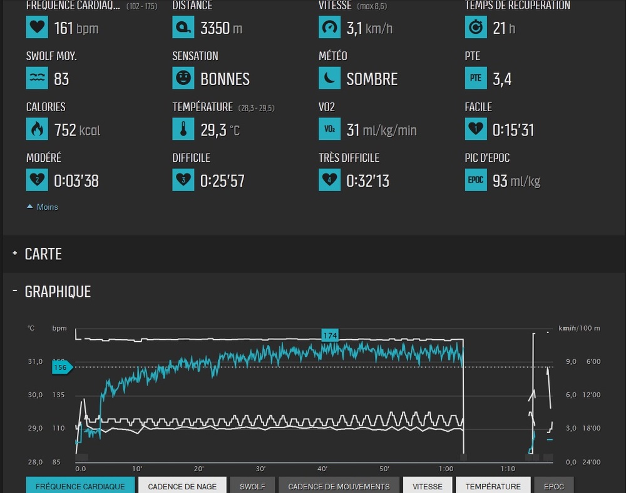Toggle the CADENCE DE NAGE graph series

pyautogui.click(x=182, y=486)
